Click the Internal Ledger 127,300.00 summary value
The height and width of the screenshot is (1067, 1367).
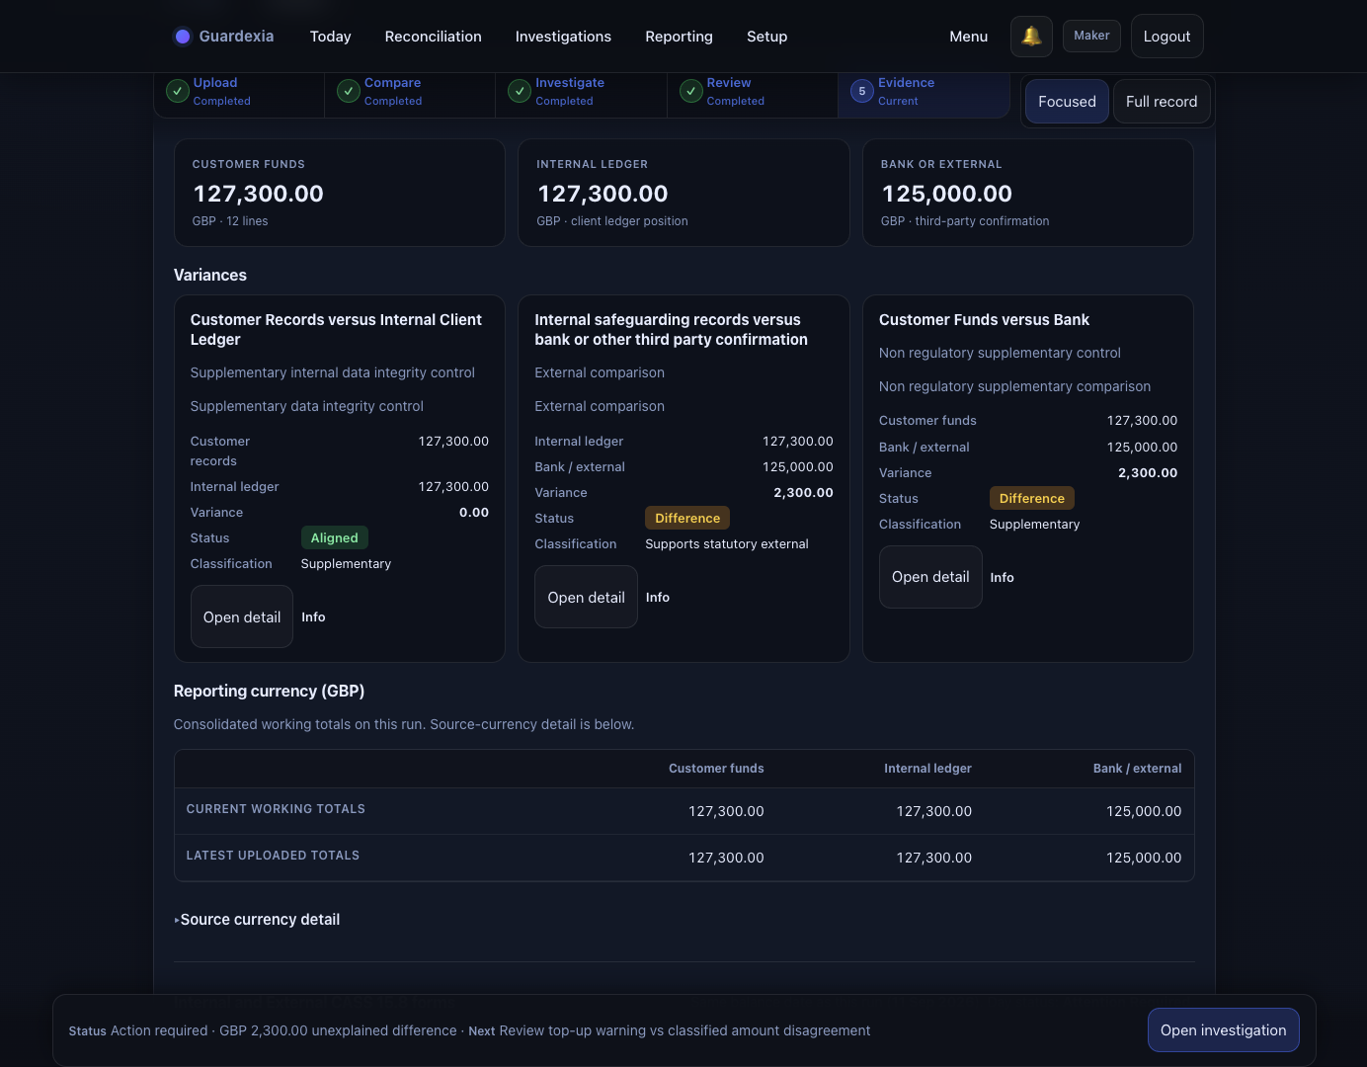pos(603,194)
